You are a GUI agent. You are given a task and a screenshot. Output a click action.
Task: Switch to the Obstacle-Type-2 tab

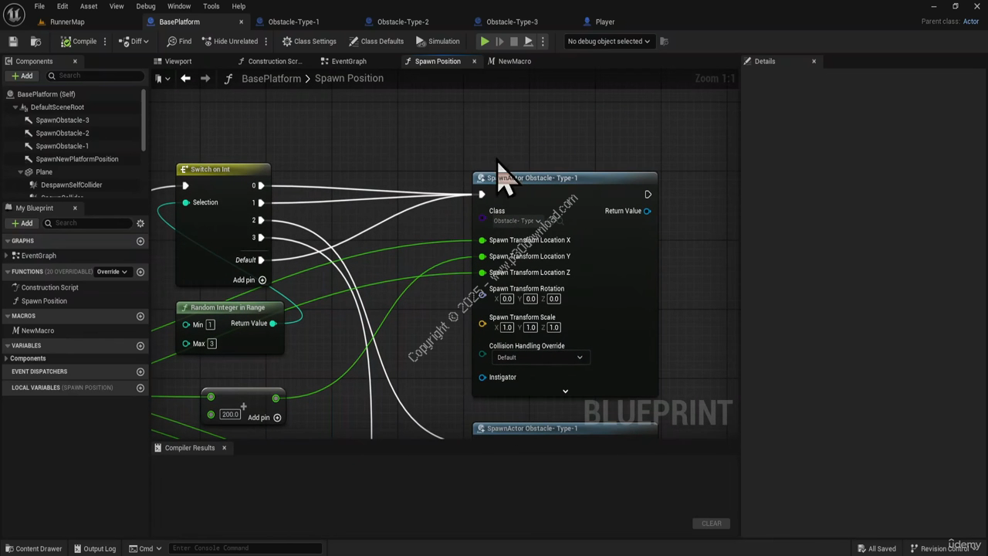[x=403, y=22]
